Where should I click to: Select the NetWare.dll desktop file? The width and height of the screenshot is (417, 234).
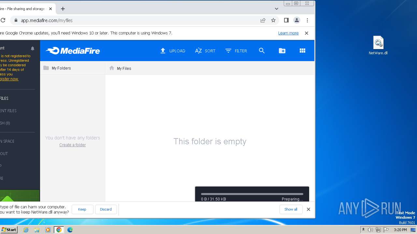(378, 45)
